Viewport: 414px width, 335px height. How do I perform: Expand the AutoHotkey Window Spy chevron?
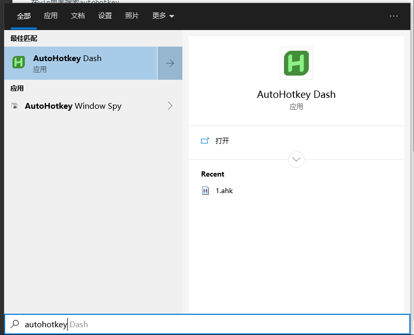(x=169, y=106)
